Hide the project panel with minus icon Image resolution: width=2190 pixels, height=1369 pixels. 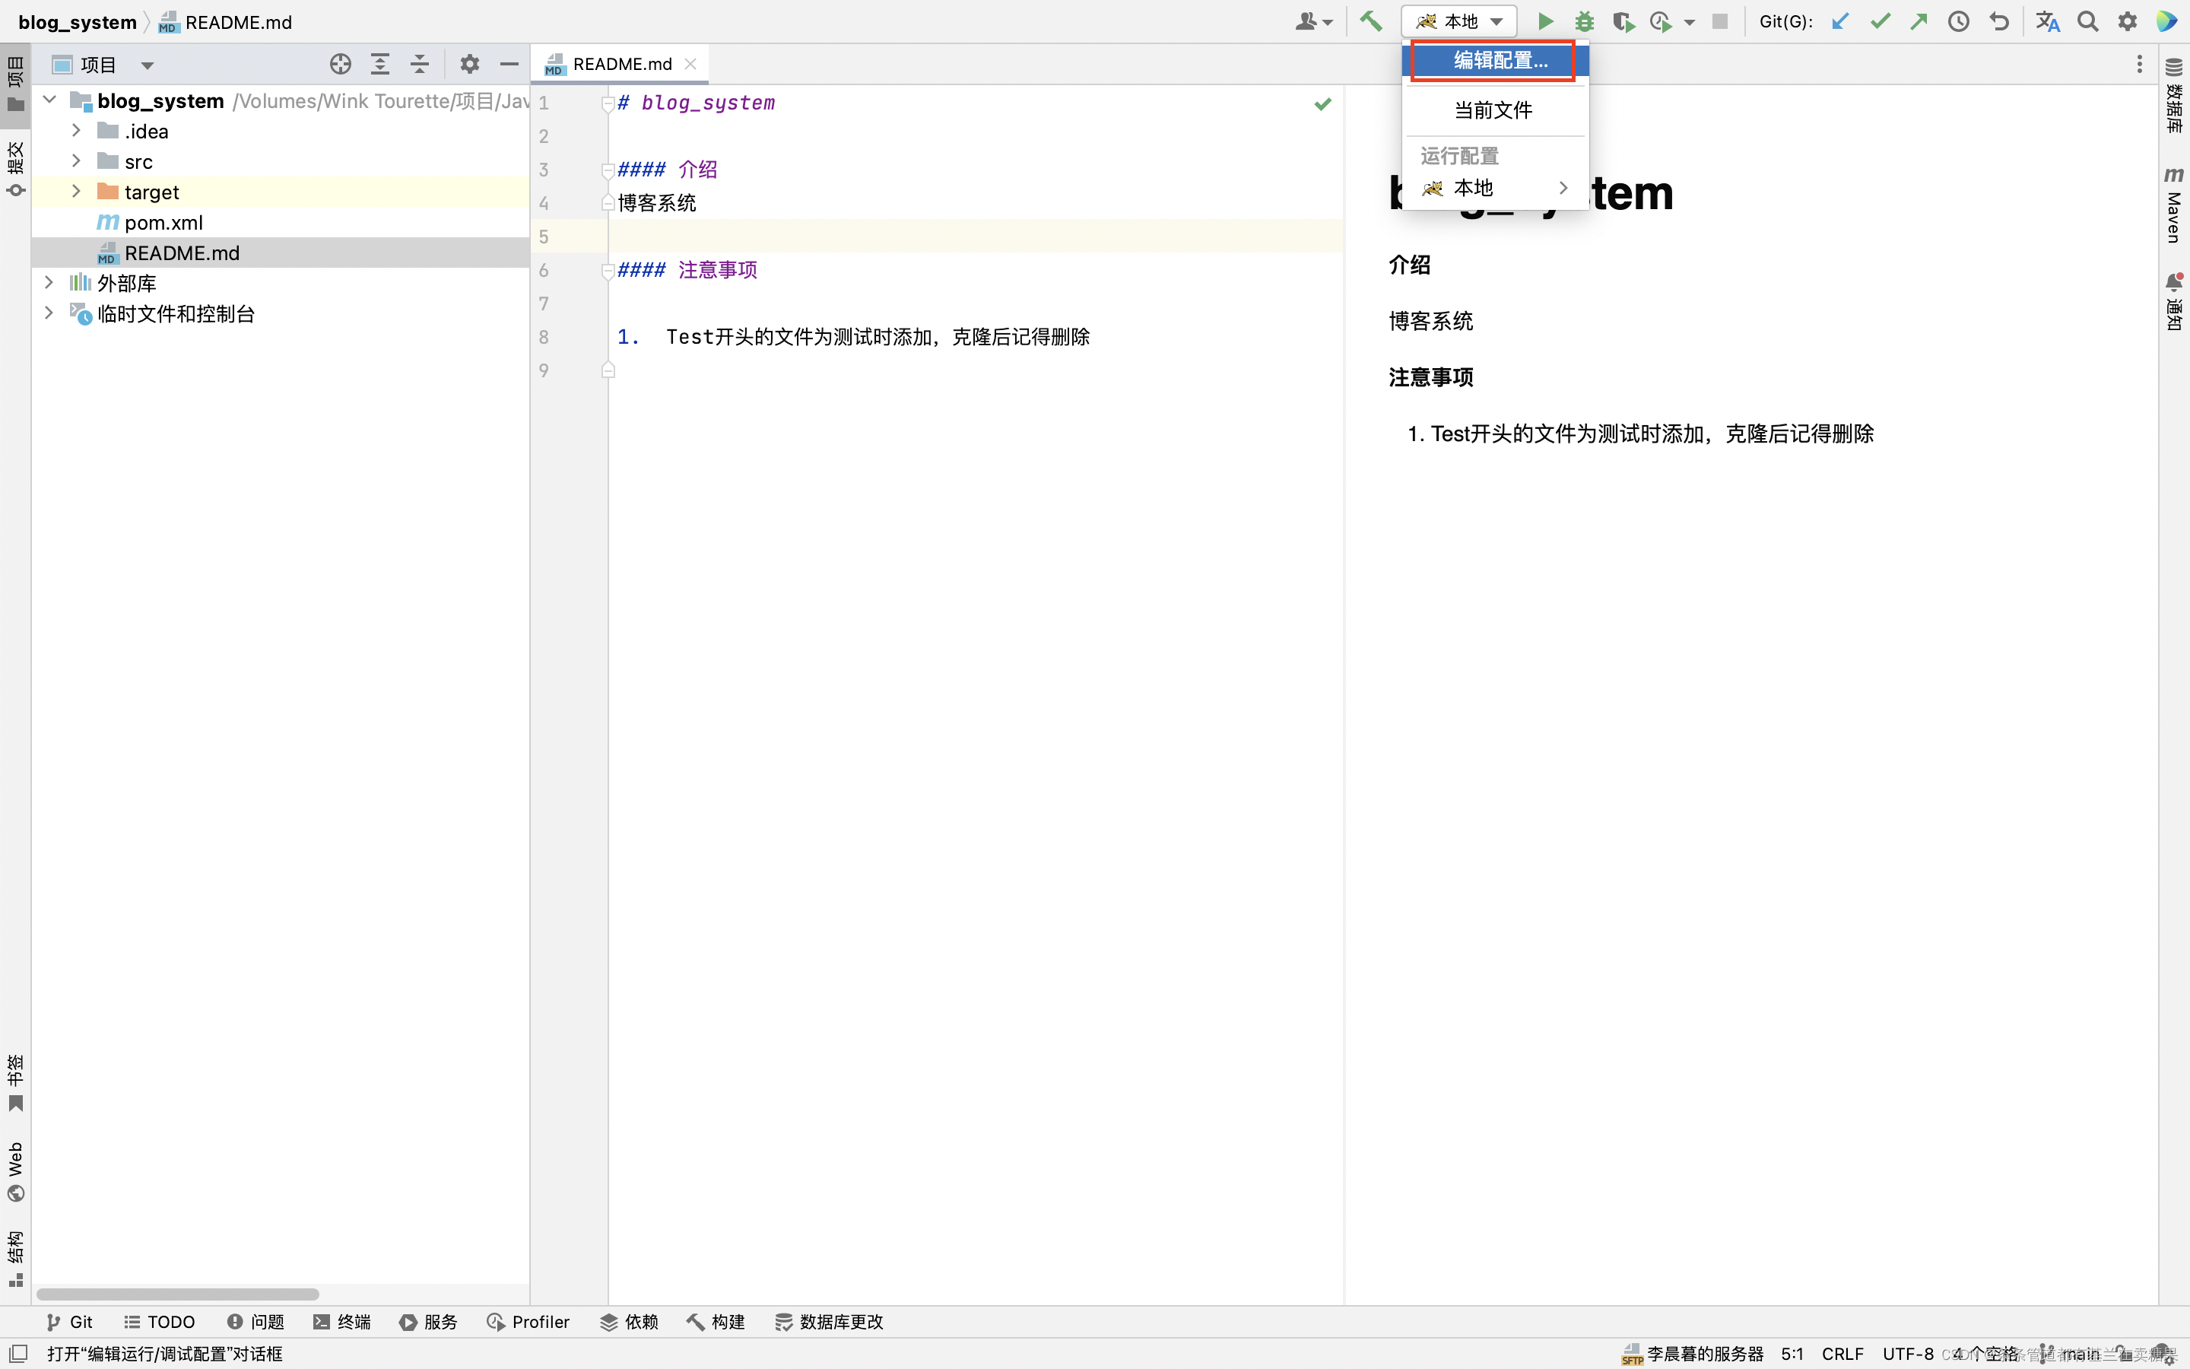coord(509,65)
